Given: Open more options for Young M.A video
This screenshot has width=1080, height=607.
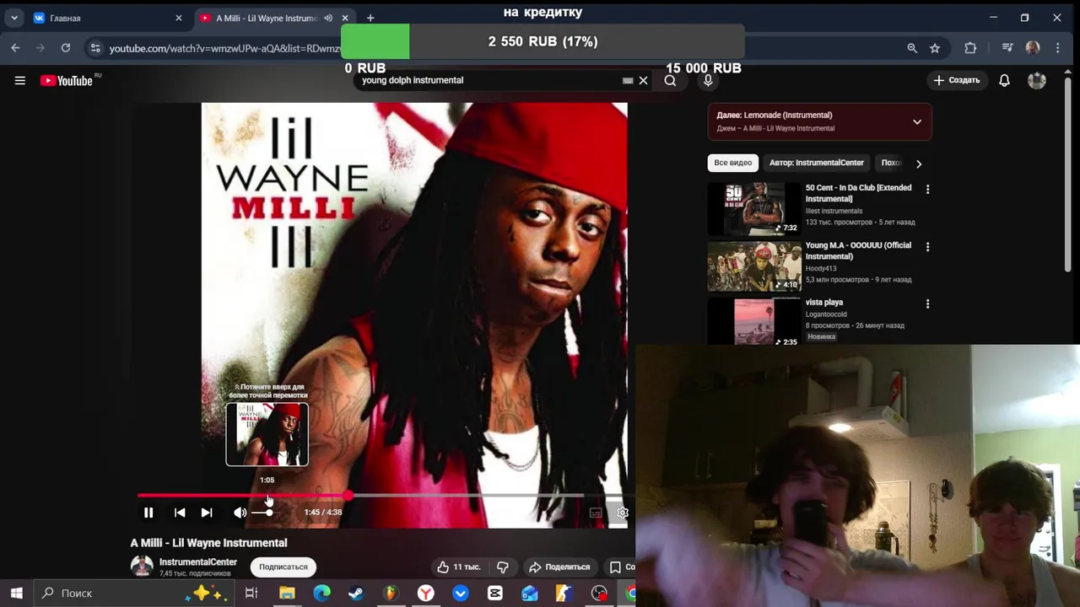Looking at the screenshot, I should (927, 247).
